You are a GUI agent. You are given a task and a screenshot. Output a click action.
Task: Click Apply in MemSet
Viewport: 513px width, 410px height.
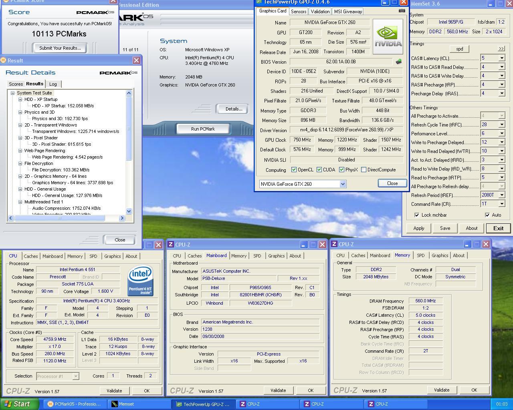(x=419, y=228)
